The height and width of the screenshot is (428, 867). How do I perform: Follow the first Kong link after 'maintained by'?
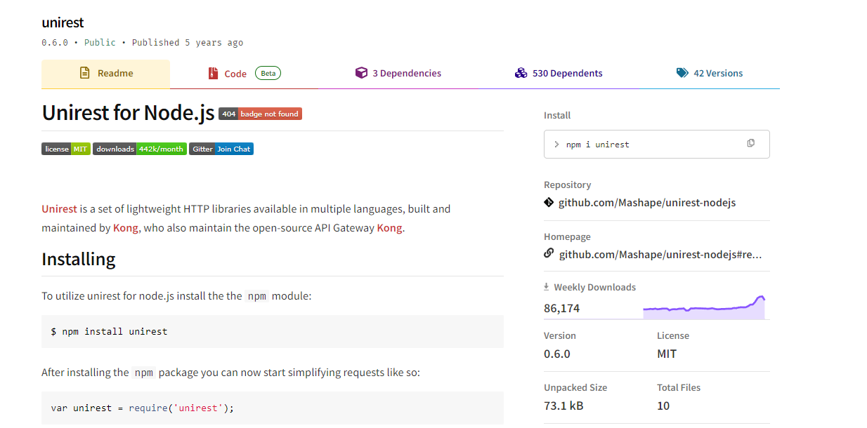coord(126,228)
